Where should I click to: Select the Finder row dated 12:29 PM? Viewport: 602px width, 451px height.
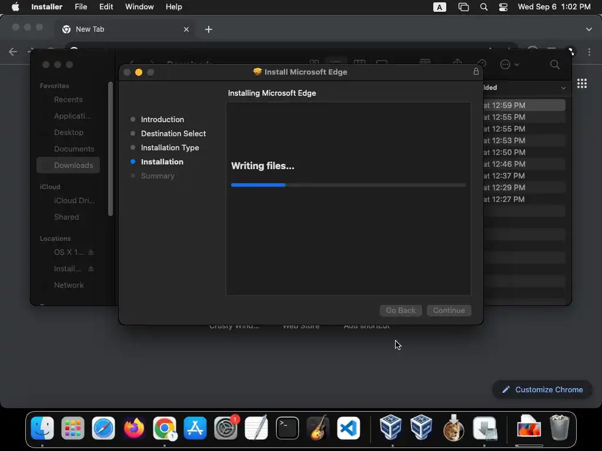[x=524, y=187]
